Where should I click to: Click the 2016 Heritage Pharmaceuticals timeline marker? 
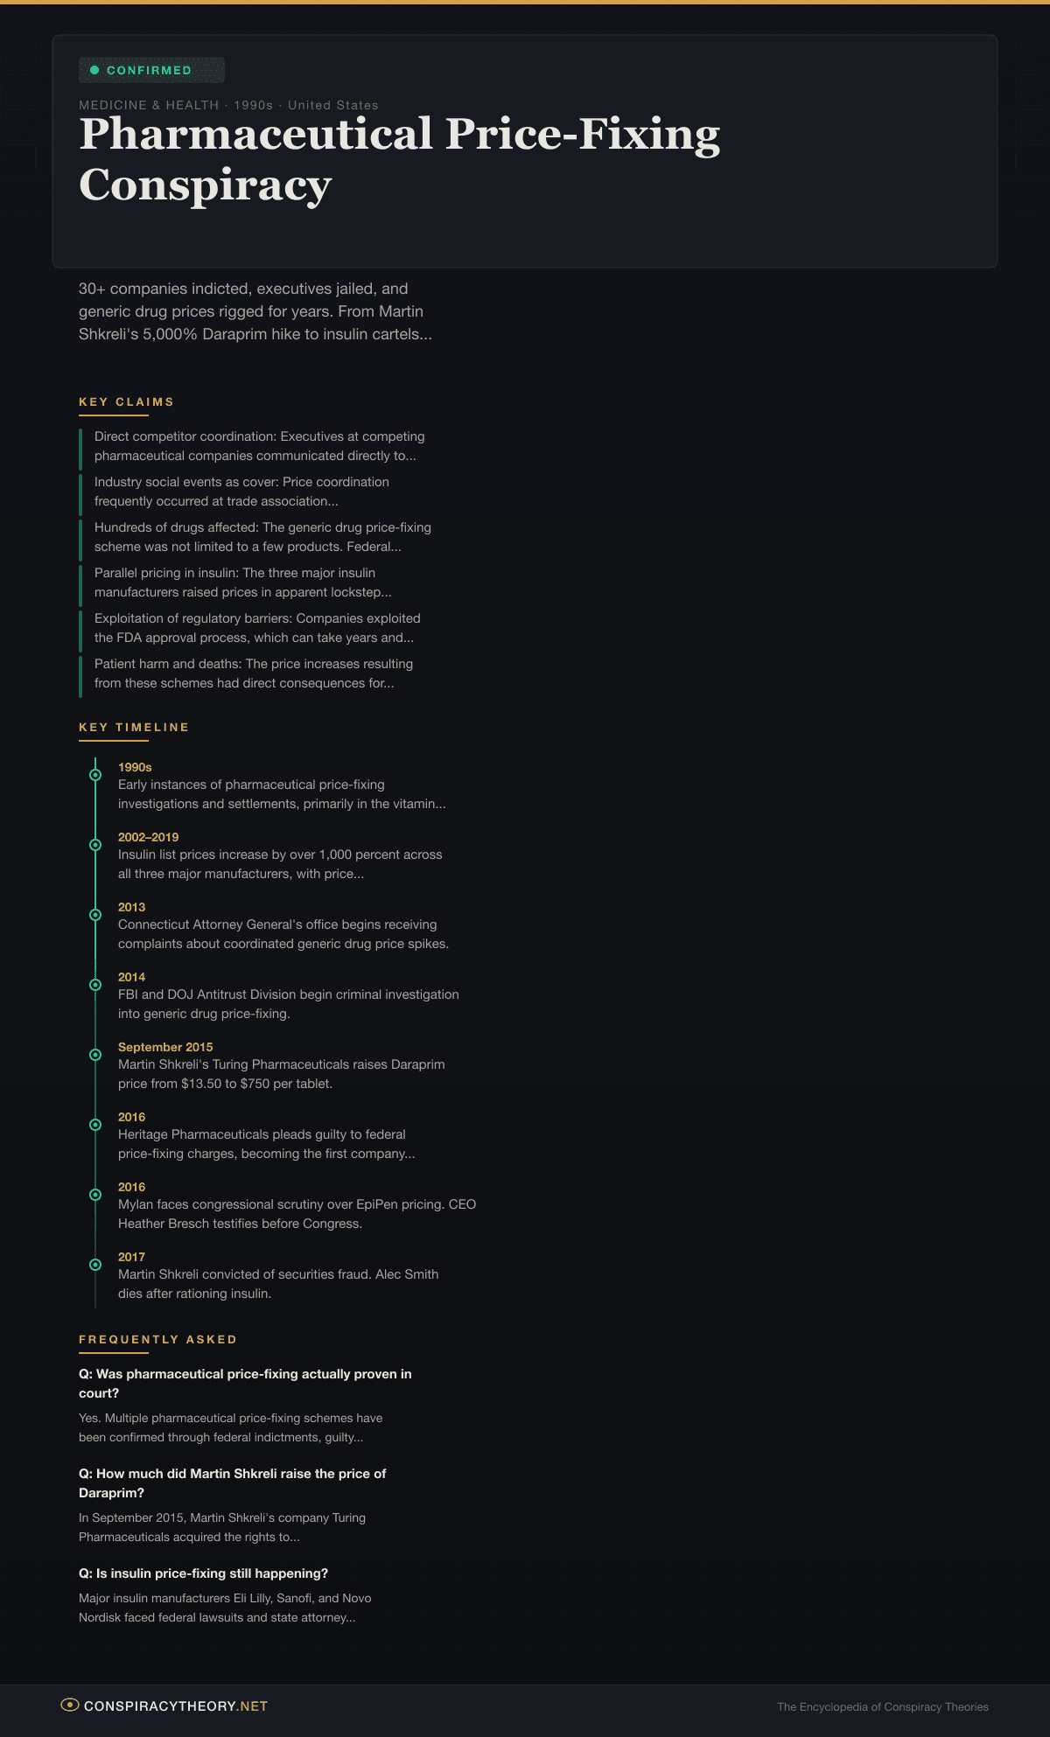click(95, 1125)
